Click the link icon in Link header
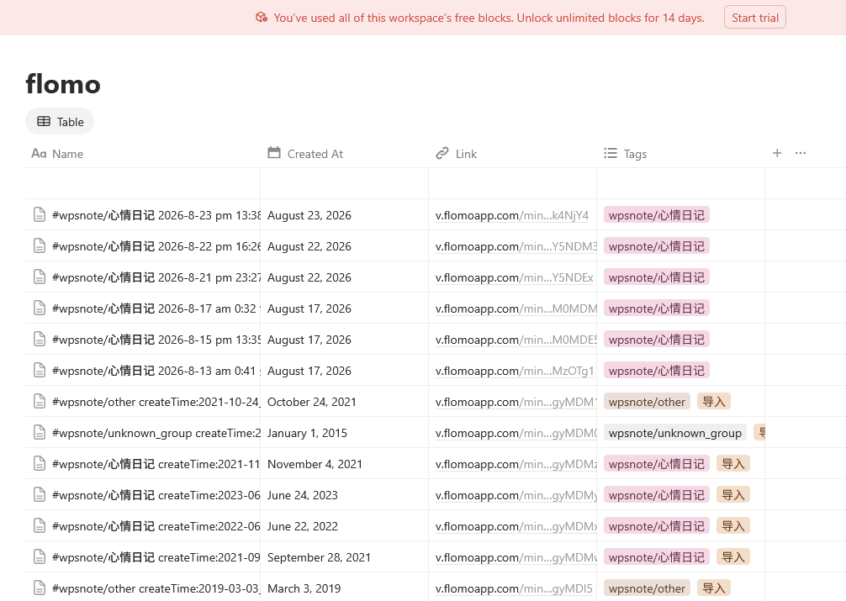Viewport: 846px width, 601px height. pos(442,153)
